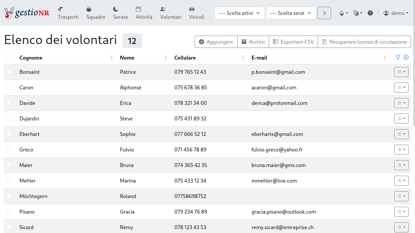Open the row actions menu for Caron

[401, 87]
